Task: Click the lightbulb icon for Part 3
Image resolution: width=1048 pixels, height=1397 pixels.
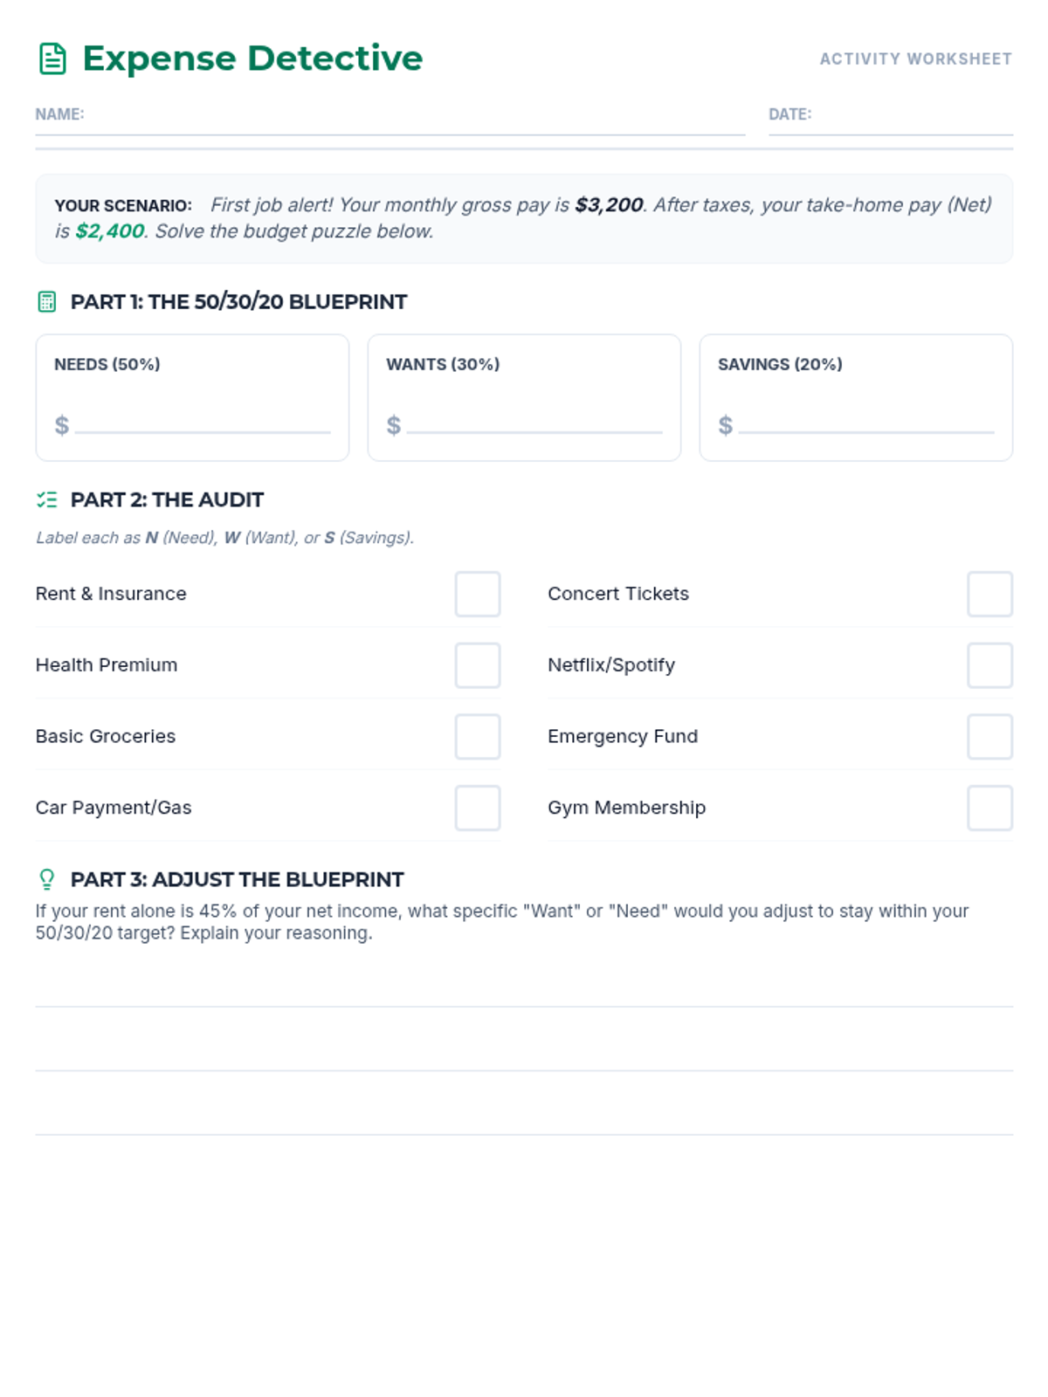Action: click(47, 878)
